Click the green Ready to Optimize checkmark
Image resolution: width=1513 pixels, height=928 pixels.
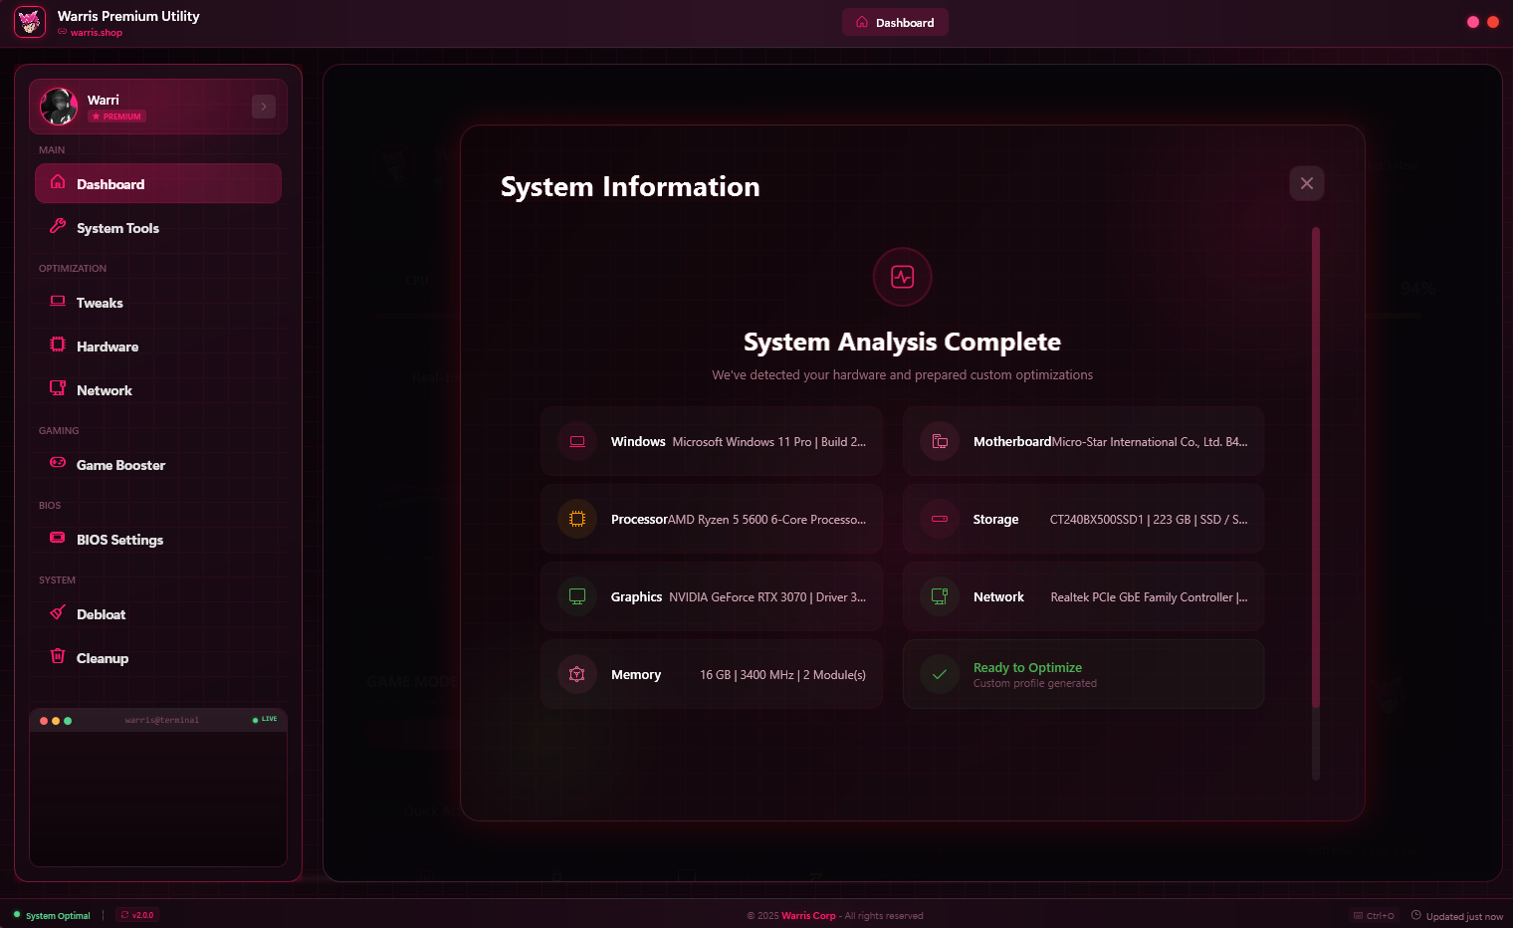(x=939, y=674)
